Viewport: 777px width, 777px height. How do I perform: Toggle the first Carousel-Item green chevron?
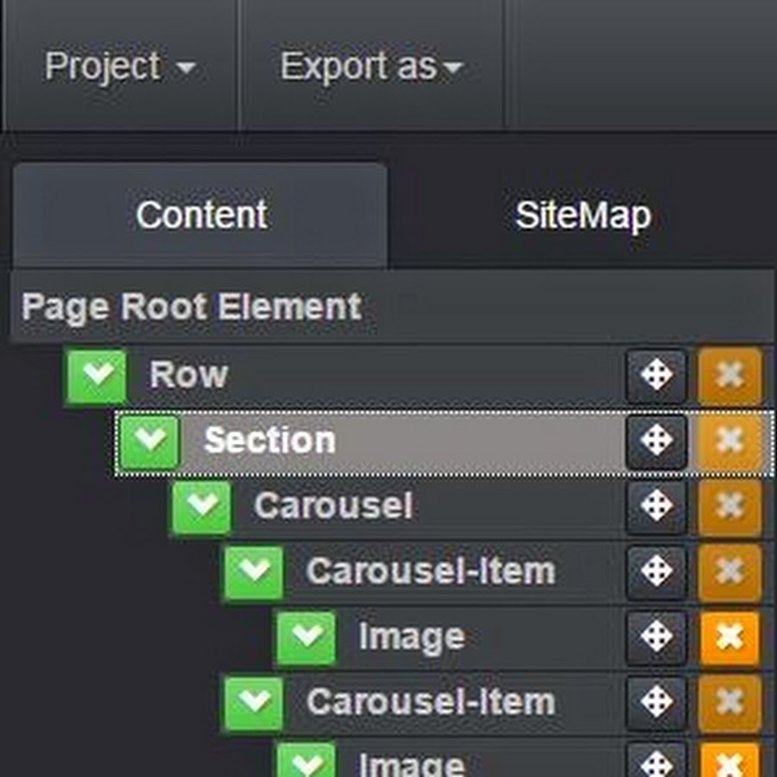pyautogui.click(x=254, y=572)
